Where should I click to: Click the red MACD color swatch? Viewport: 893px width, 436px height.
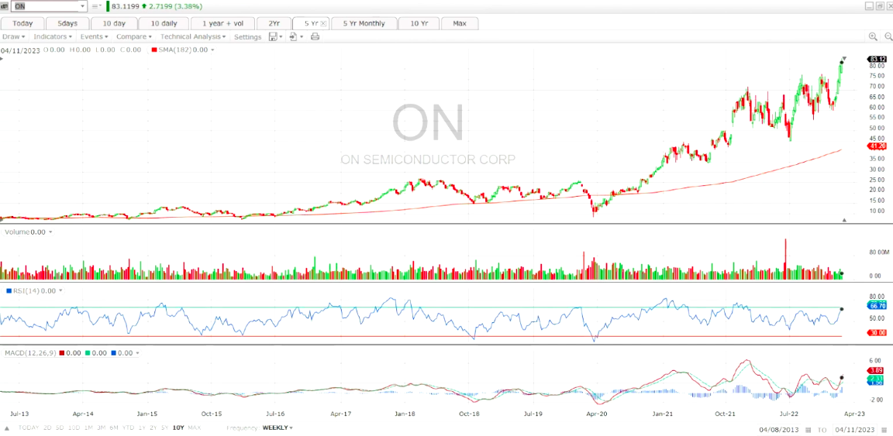click(x=61, y=353)
